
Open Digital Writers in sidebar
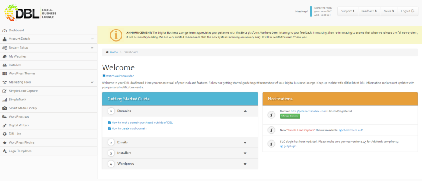coord(49,125)
